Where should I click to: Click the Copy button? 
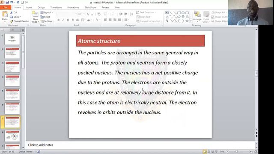(15, 17)
